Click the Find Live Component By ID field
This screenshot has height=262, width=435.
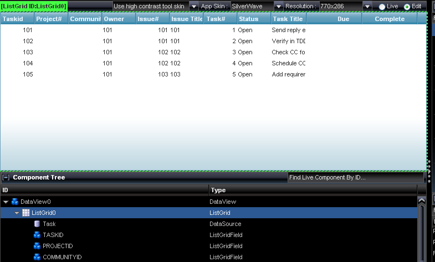(355, 177)
